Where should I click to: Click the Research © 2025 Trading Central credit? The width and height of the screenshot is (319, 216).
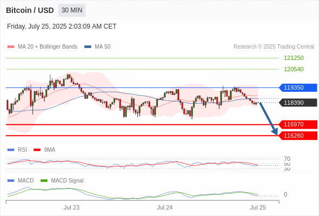[x=274, y=47]
